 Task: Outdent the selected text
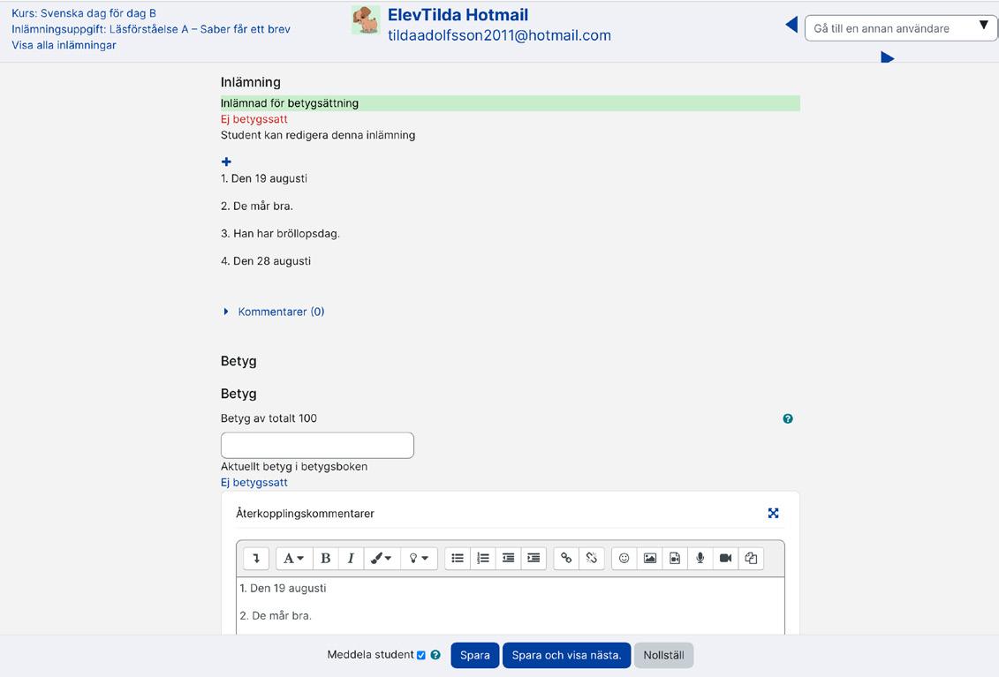(x=509, y=558)
